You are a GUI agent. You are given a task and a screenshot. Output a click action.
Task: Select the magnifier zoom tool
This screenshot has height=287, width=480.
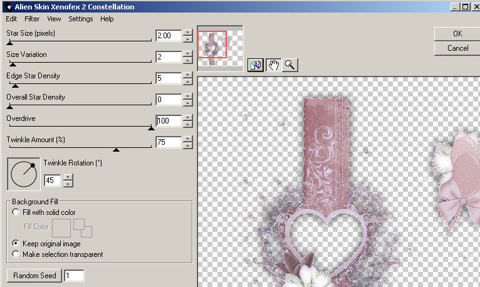click(x=290, y=65)
